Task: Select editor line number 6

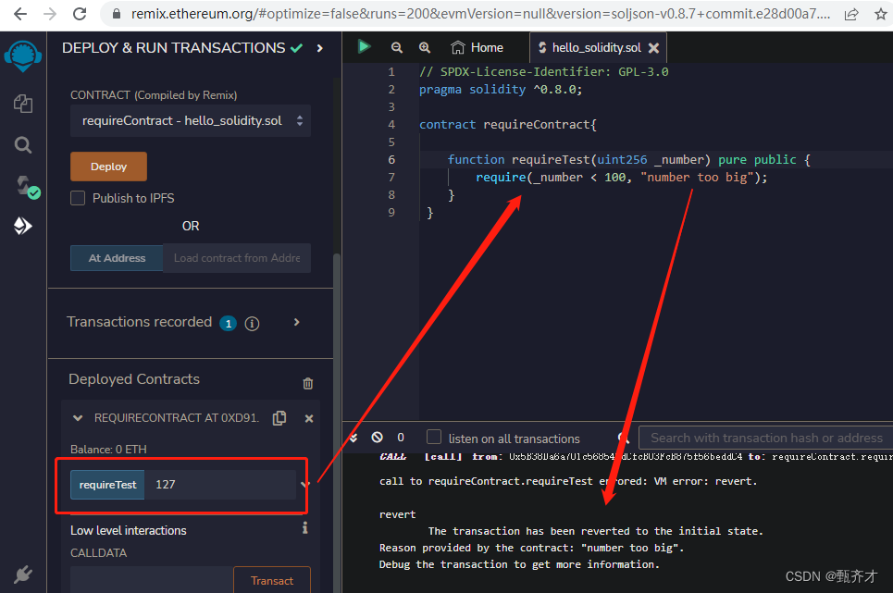Action: pos(391,160)
